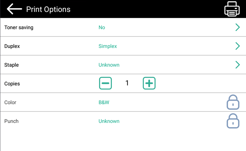Expand Staple options chevron
This screenshot has width=246, height=151.
tap(237, 65)
